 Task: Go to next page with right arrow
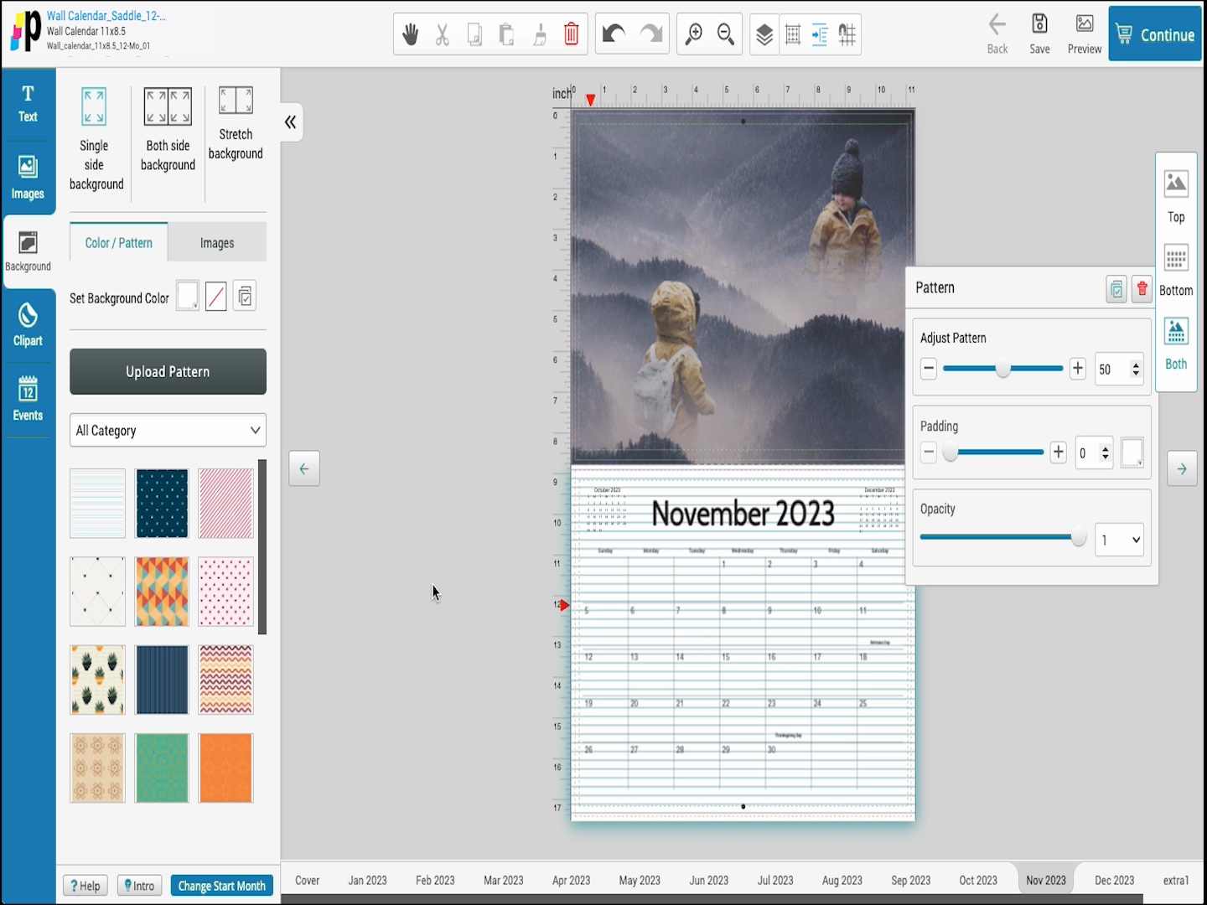[x=1182, y=468]
